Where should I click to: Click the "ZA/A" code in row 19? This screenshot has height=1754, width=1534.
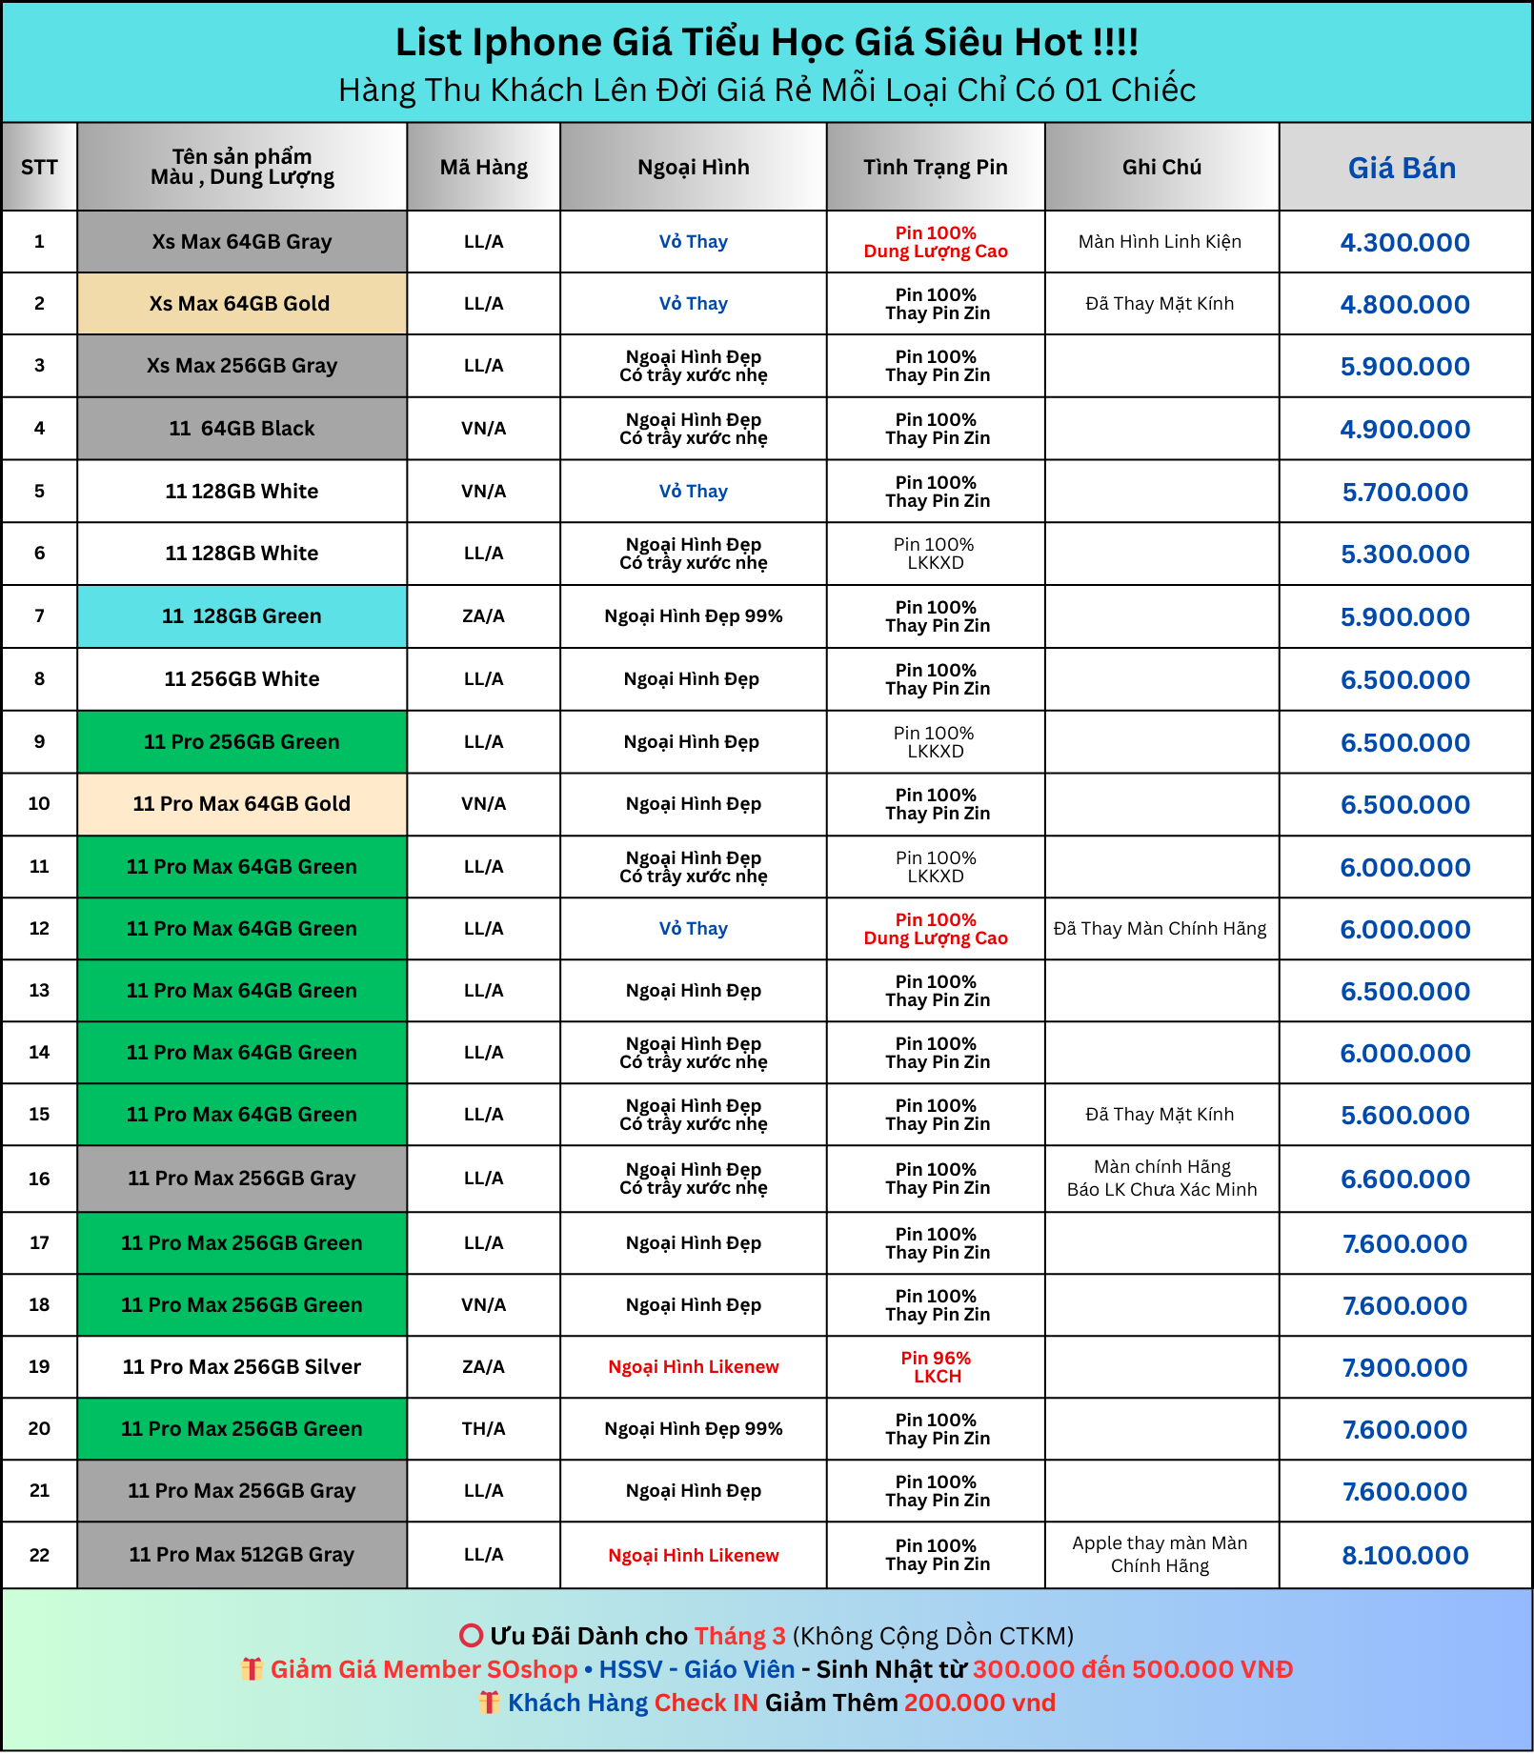[x=484, y=1367]
